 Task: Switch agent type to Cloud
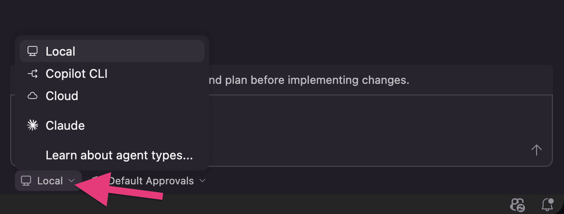click(62, 96)
